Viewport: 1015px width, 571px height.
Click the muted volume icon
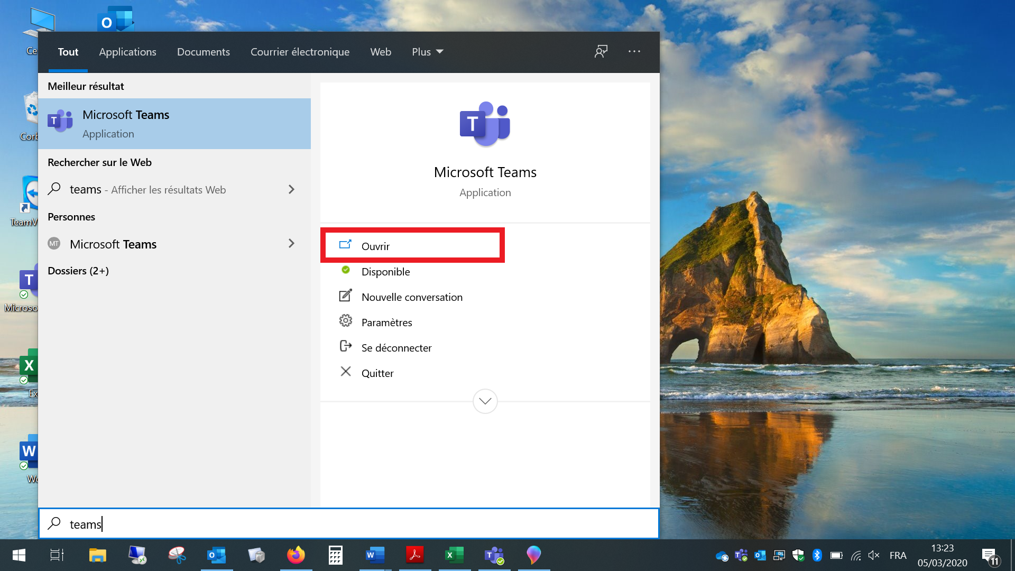coord(874,555)
